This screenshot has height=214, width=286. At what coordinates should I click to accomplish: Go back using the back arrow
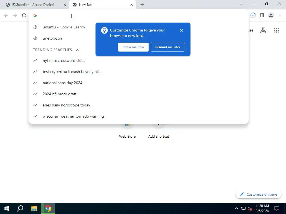coord(6,16)
